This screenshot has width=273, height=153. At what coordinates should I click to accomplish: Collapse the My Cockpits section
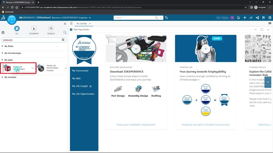point(2,77)
